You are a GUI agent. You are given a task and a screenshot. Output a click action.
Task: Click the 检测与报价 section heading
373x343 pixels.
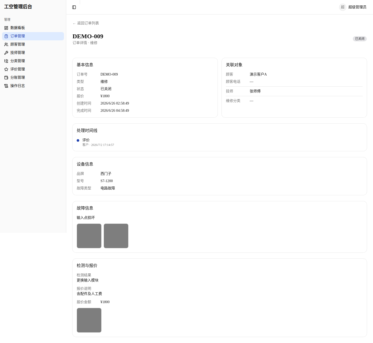point(87,266)
